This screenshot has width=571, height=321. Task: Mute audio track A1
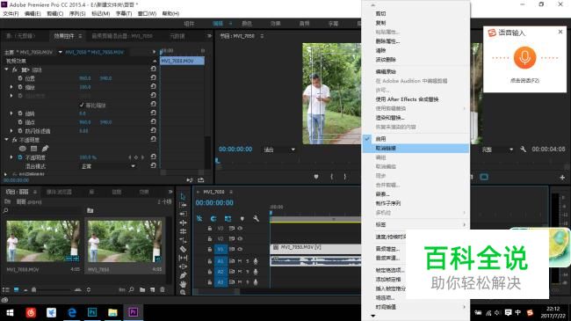(x=240, y=261)
